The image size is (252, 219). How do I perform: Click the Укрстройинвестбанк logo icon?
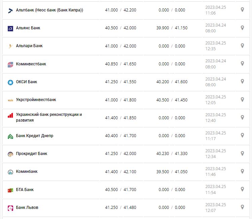[x=10, y=100]
